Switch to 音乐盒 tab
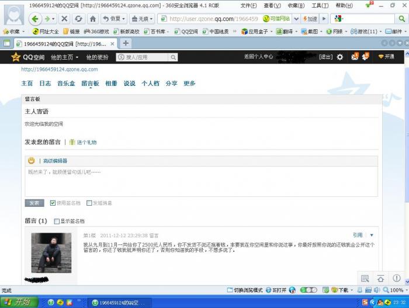 click(x=66, y=83)
